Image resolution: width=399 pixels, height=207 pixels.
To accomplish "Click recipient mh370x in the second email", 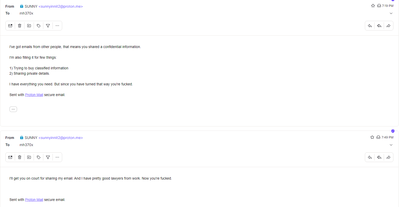I will point(26,145).
